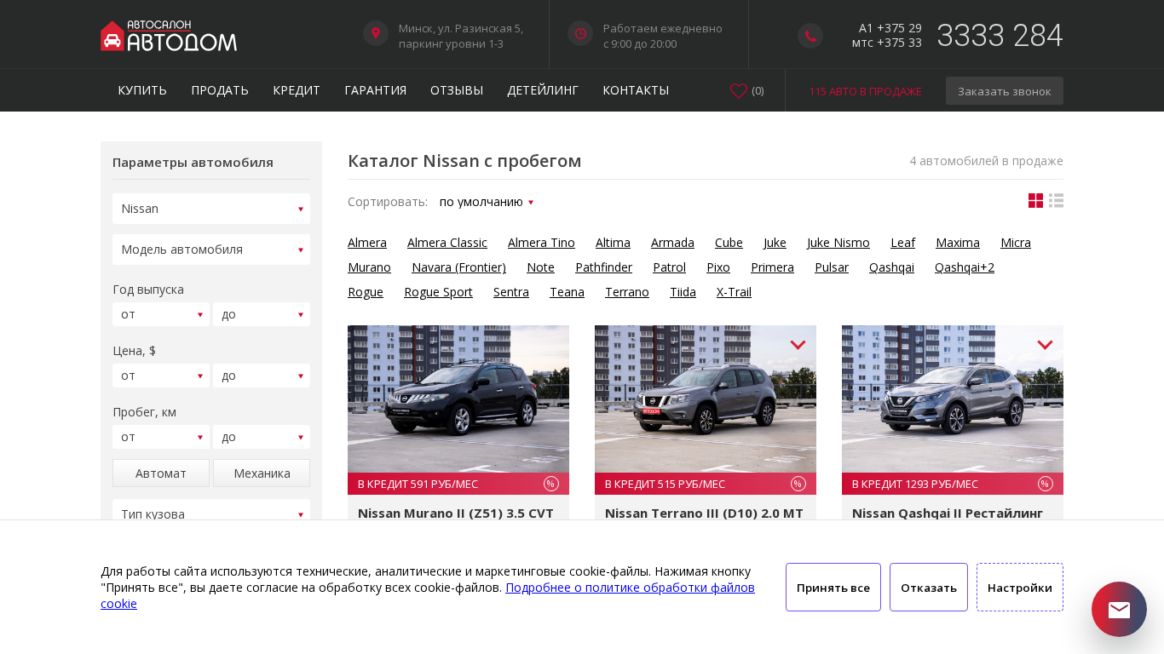Switch to list view
This screenshot has width=1164, height=654.
click(1056, 201)
